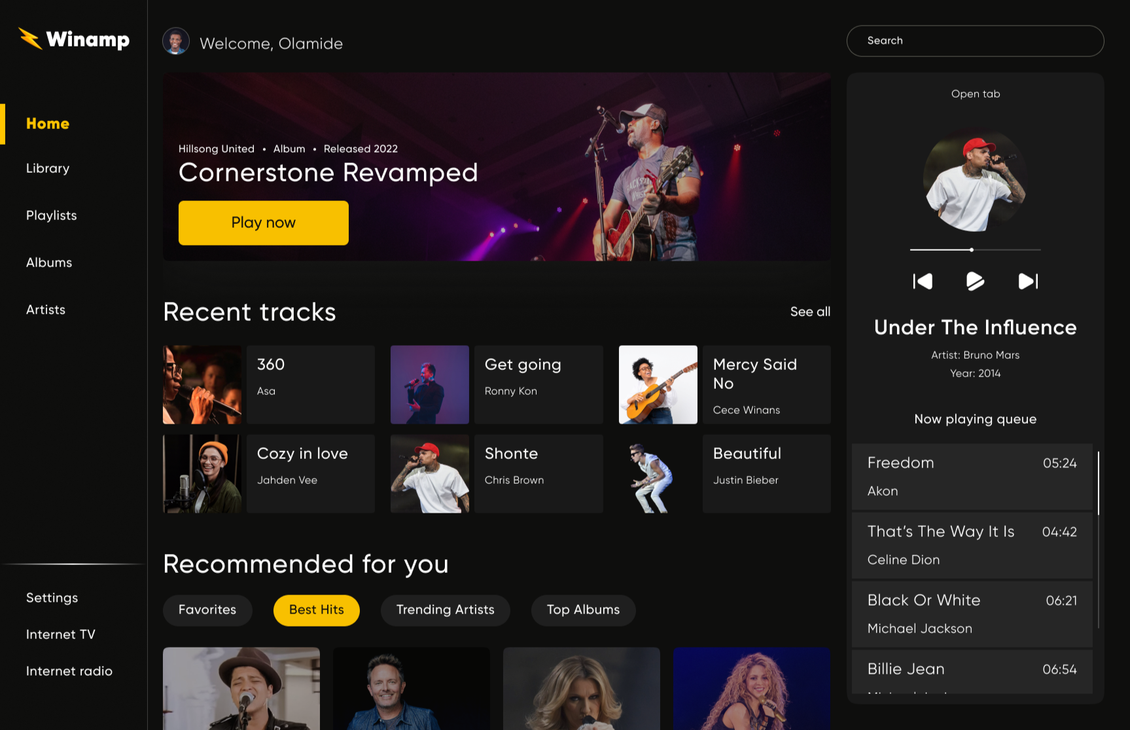
Task: Play Freedom by Akon from queue
Action: coord(972,477)
